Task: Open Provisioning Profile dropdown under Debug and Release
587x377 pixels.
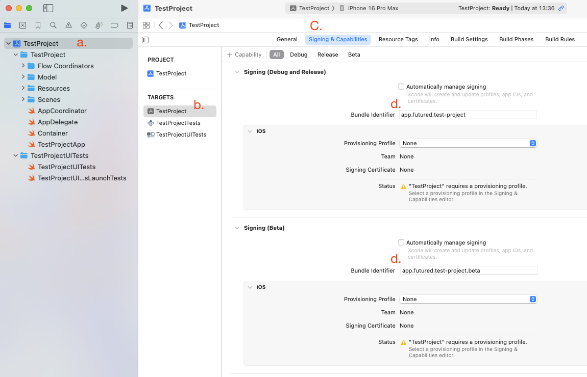Action: pyautogui.click(x=468, y=143)
